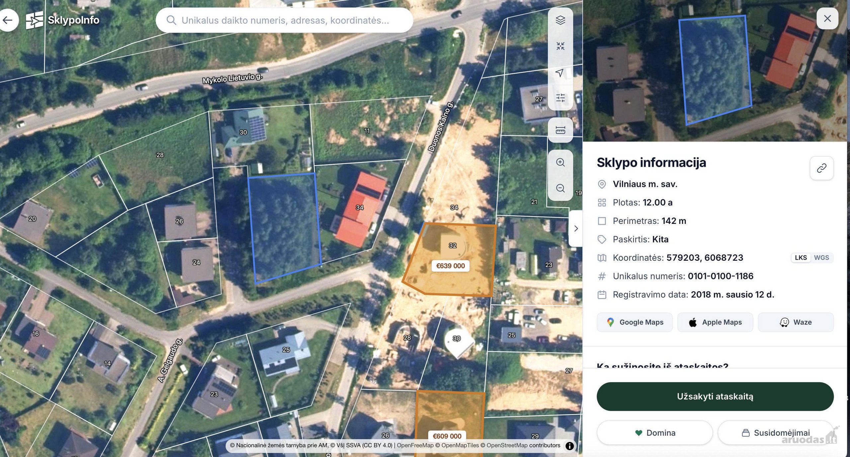Screen dimensions: 850x457
Task: Go back with the left arrow
Action: click(7, 20)
